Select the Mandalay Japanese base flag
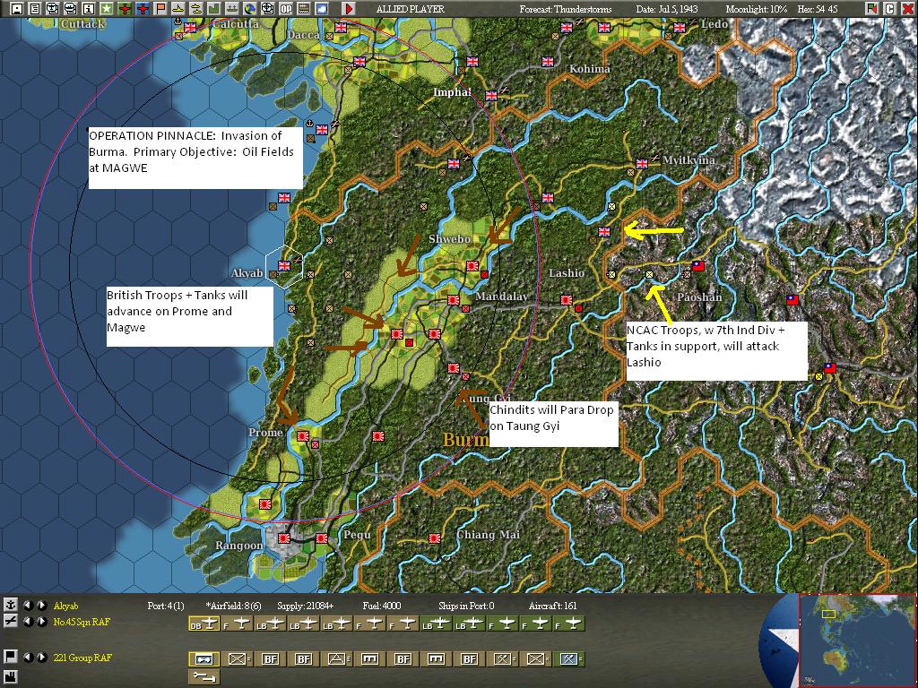This screenshot has height=688, width=918. [453, 300]
